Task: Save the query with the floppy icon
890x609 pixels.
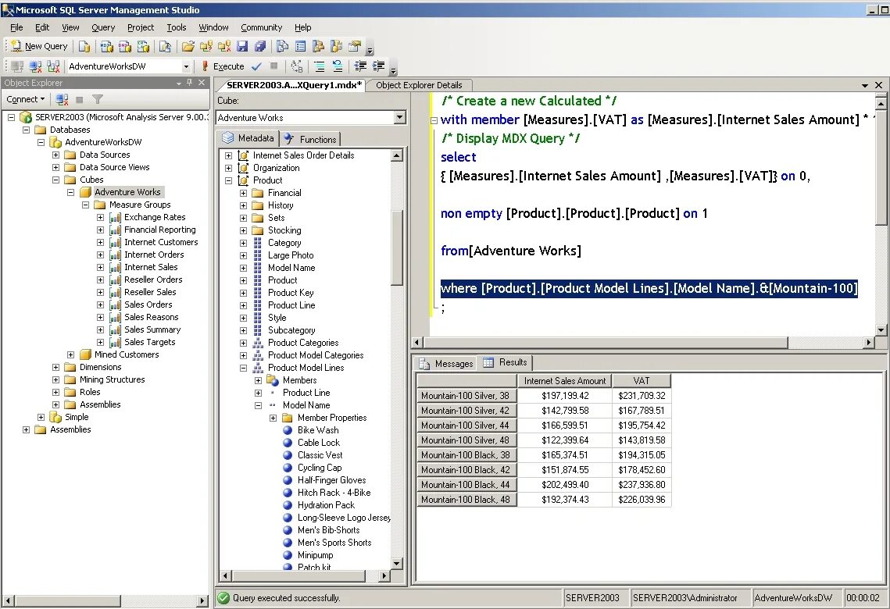Action: click(242, 47)
